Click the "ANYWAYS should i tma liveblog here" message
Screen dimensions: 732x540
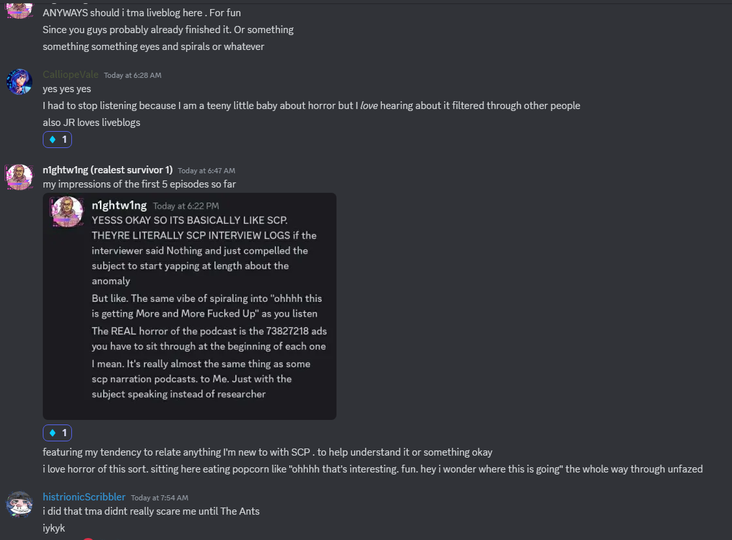[x=142, y=12]
